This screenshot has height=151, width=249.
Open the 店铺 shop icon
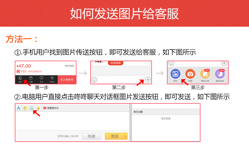(x=31, y=79)
